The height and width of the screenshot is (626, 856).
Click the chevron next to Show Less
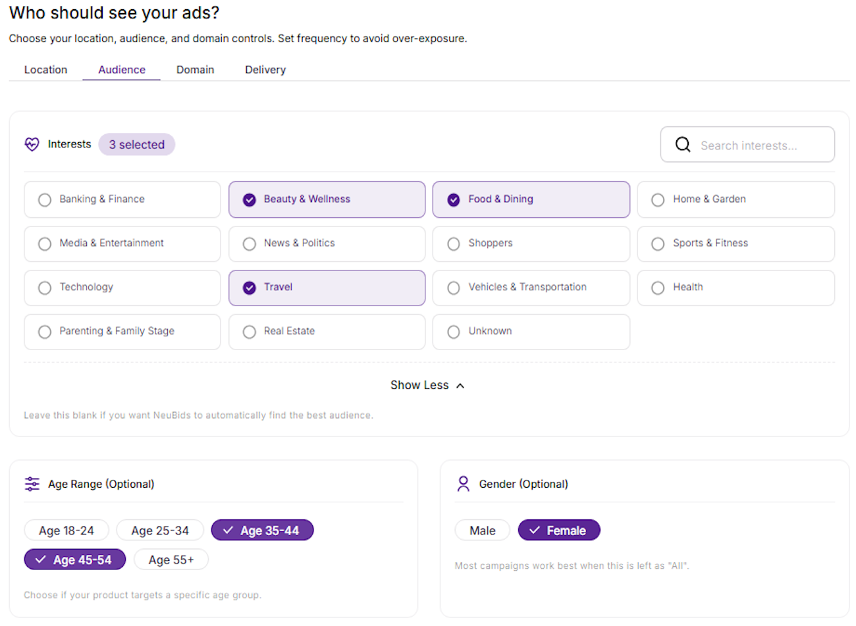coord(460,385)
